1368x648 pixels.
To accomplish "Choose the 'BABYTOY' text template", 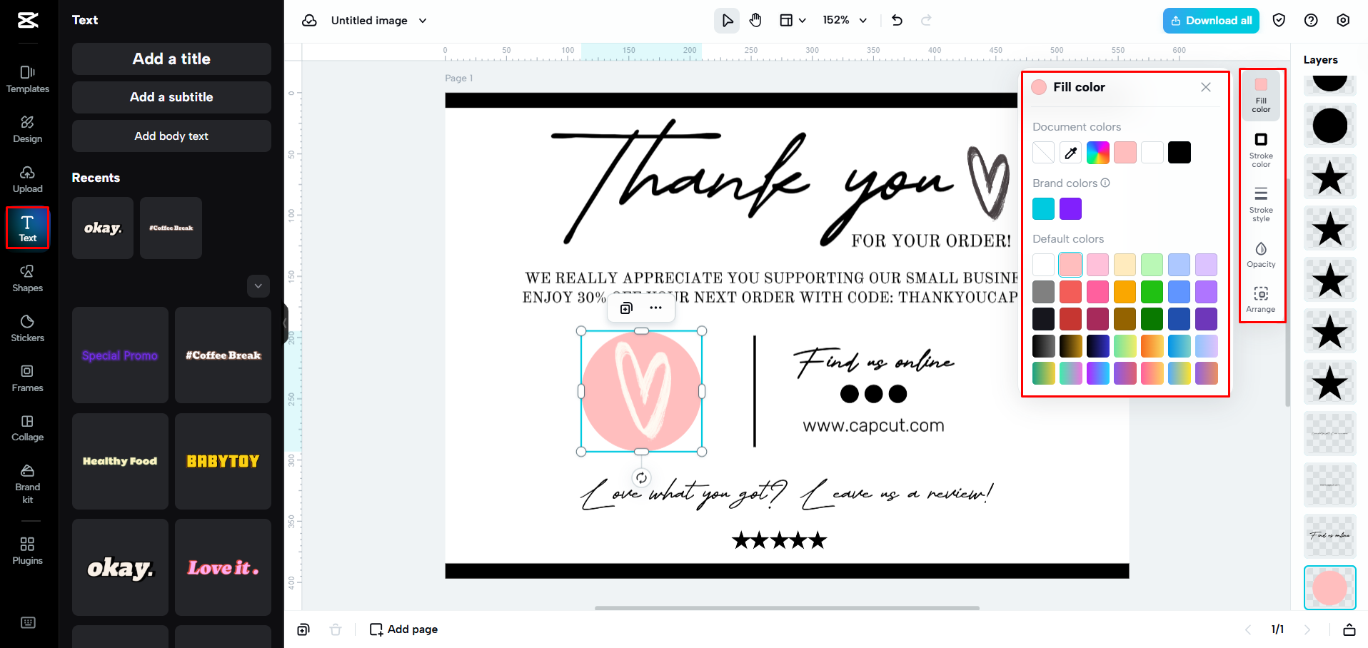I will pyautogui.click(x=223, y=461).
